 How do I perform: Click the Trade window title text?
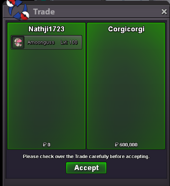coord(44,12)
